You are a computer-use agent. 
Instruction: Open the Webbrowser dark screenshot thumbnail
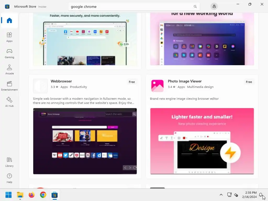tap(85, 141)
